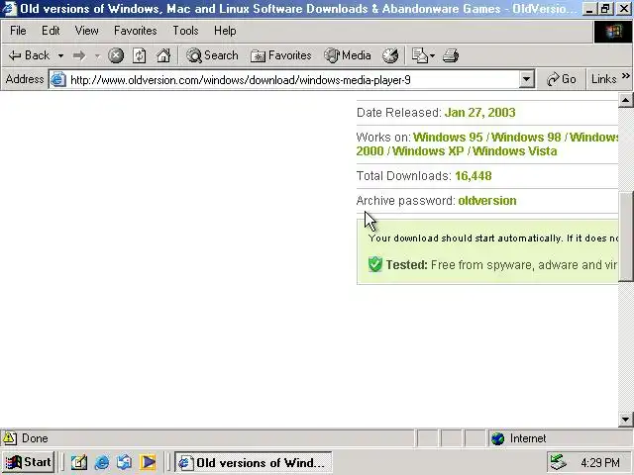Click the green Tested shield icon

[x=375, y=264]
